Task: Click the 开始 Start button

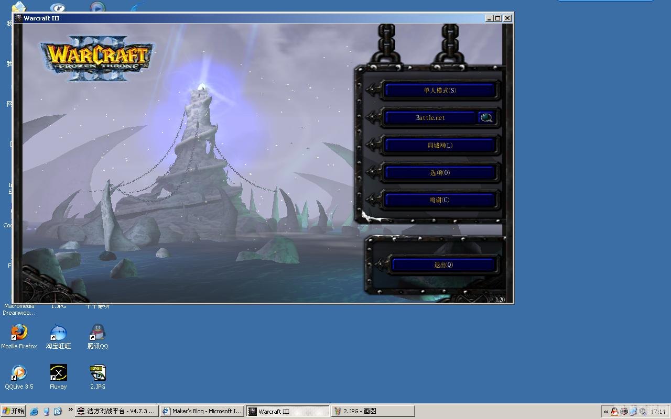Action: (13, 411)
